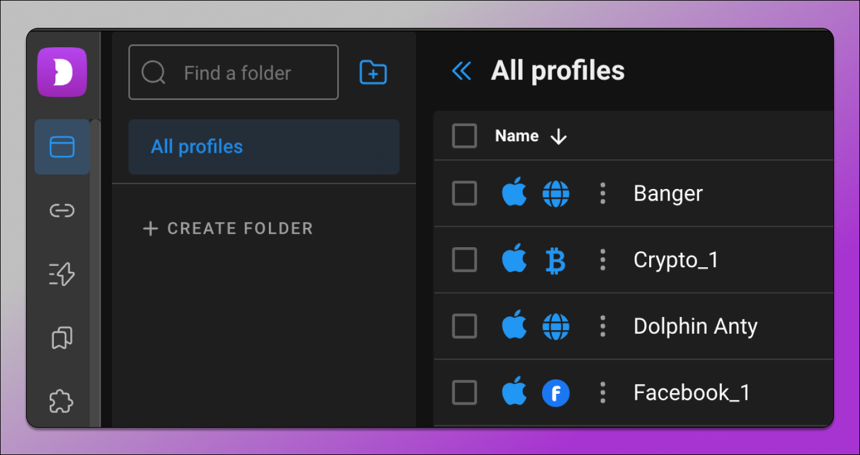This screenshot has width=860, height=455.
Task: Sort by the Name column header
Action: click(517, 136)
